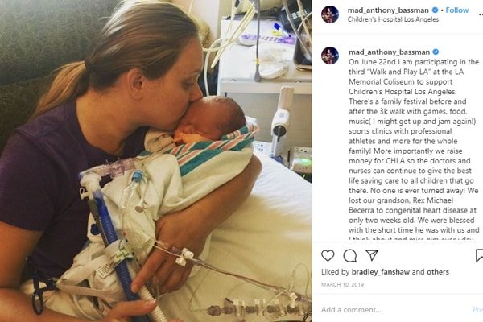Click the hospital photo of mother and baby
Screen dimensions: 483x322
click(156, 161)
